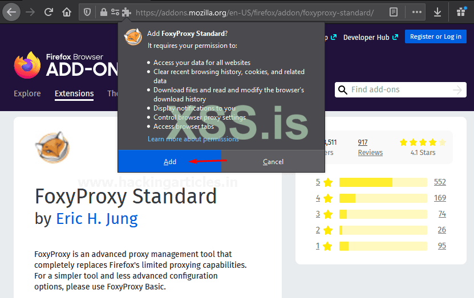Click the puzzle-piece extension icon in address bar
The image size is (474, 298).
pos(127,13)
